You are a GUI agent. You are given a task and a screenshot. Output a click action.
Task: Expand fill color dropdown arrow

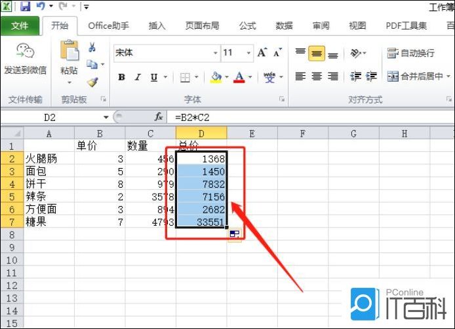tap(227, 77)
